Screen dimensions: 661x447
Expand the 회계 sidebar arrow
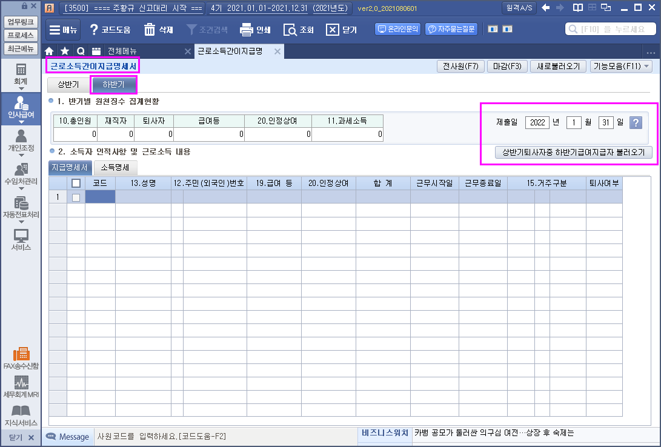[21, 89]
